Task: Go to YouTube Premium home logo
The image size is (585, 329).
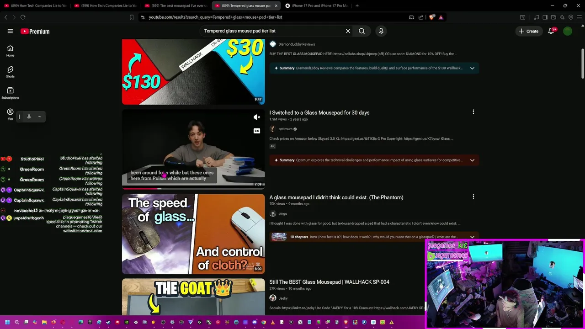Action: [x=35, y=31]
